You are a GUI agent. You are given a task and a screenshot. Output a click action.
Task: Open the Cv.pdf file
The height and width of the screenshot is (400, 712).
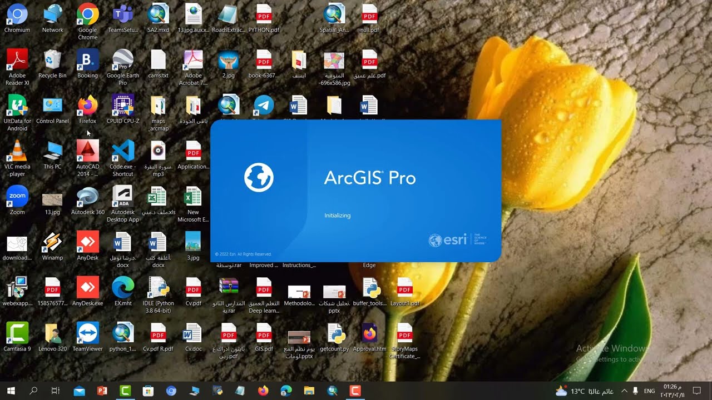(193, 292)
